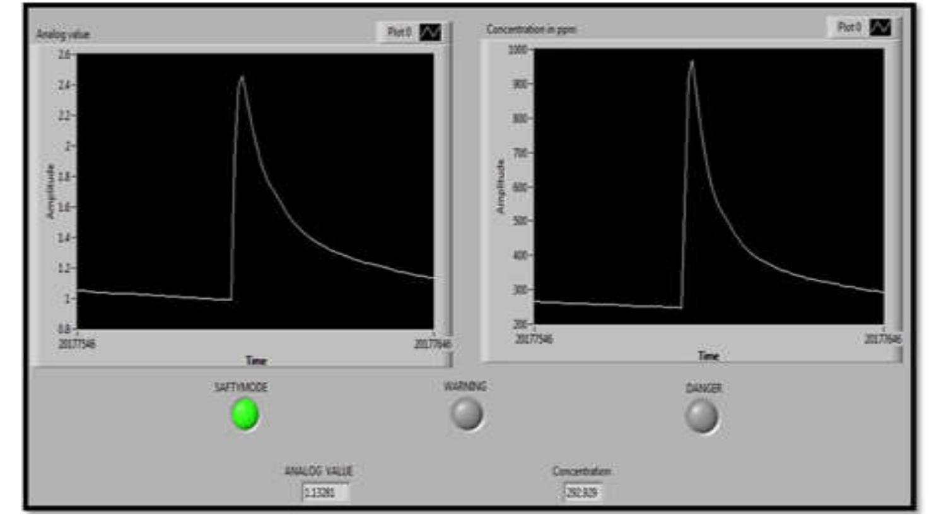
Task: Click the ANALOG VALUE label text
Action: [x=318, y=471]
